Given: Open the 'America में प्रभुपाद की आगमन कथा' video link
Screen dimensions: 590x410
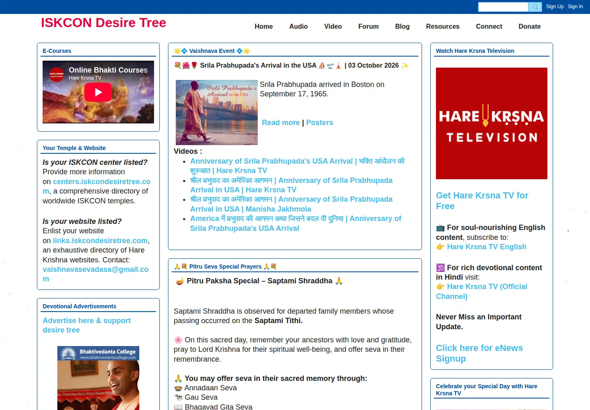Looking at the screenshot, I should tap(295, 223).
